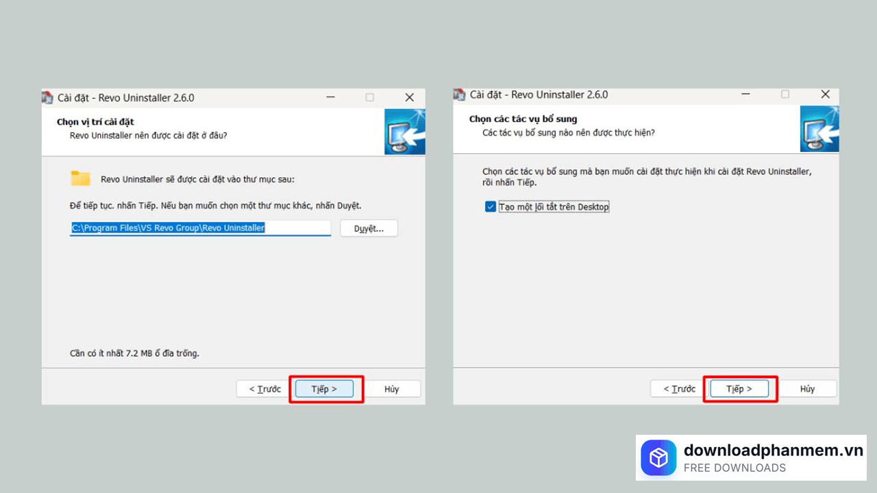Click the 'Cần có ít nhất 7.2 MB' text
Viewport: 877px width, 493px height.
click(134, 354)
